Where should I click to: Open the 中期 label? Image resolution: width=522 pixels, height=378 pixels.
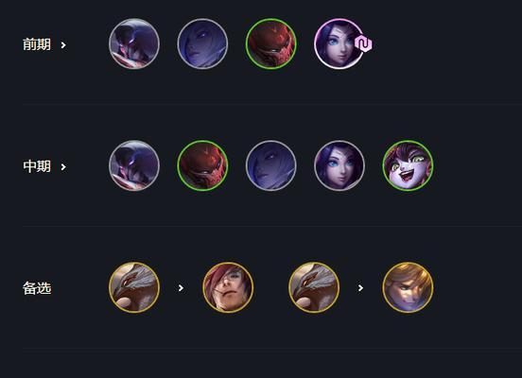[x=37, y=166]
